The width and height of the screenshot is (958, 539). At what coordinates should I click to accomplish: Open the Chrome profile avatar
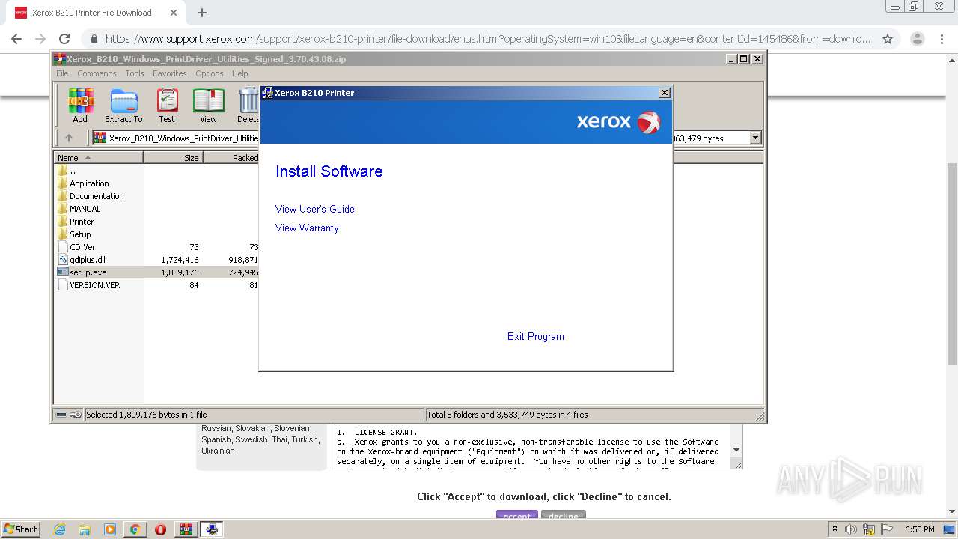pos(917,39)
